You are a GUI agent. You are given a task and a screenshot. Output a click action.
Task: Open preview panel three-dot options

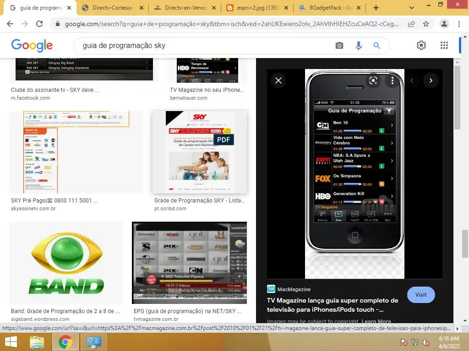point(392,80)
